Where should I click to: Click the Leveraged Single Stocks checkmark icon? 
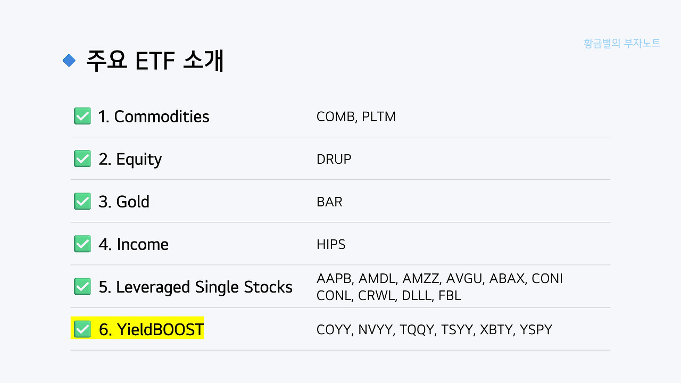tap(82, 286)
